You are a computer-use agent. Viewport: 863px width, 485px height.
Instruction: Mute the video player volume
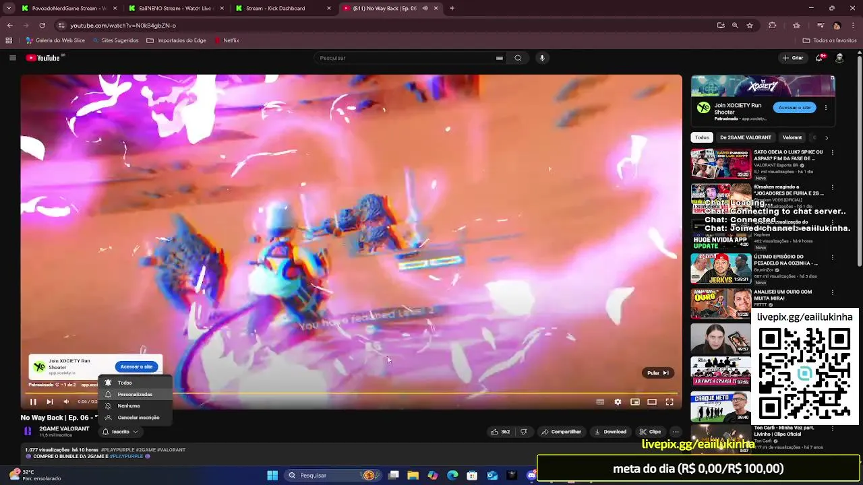click(x=66, y=401)
